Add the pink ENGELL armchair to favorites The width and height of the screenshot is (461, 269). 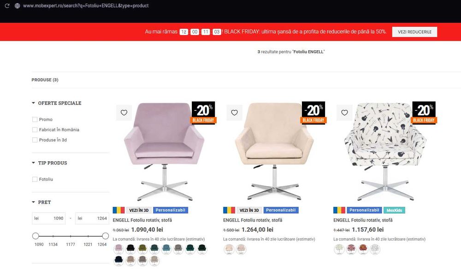pyautogui.click(x=124, y=112)
